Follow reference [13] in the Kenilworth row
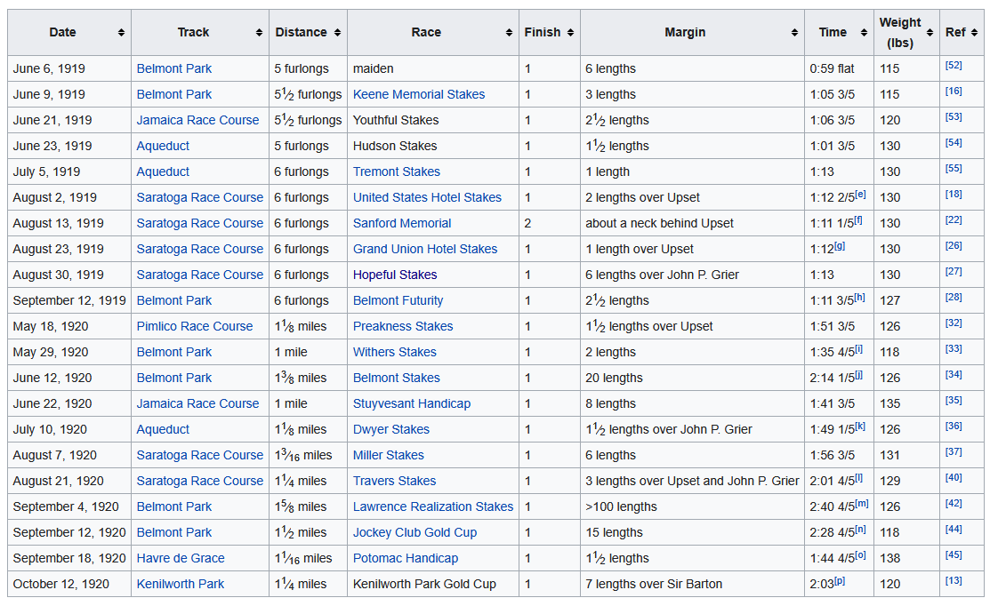The width and height of the screenshot is (998, 606). pyautogui.click(x=954, y=580)
